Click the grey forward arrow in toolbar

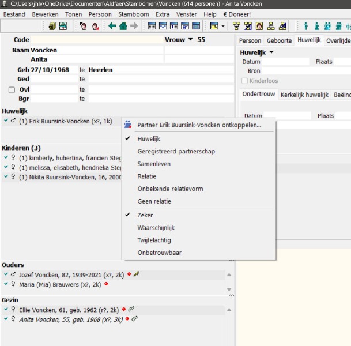134,26
